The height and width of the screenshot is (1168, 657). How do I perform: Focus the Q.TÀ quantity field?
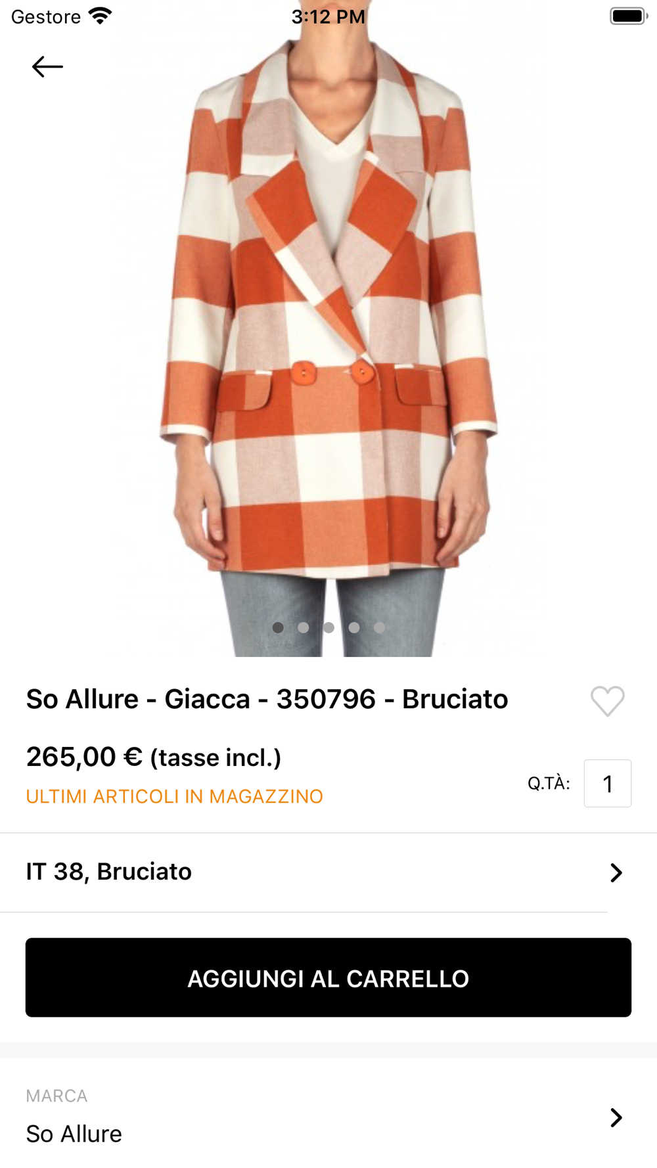click(607, 783)
